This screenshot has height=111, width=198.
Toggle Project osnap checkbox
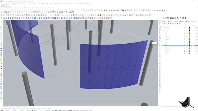[x=44, y=109]
